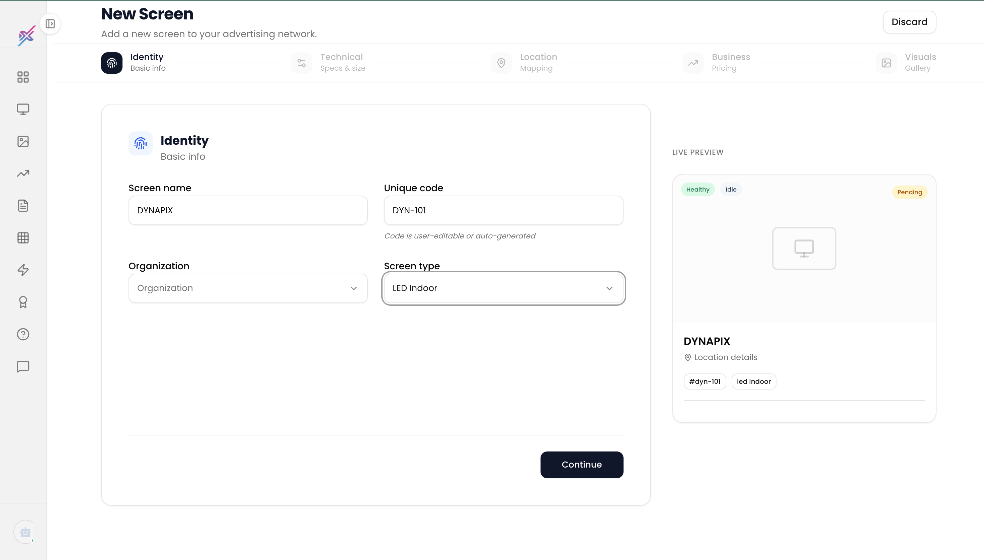This screenshot has width=984, height=560.
Task: Open the image gallery icon in sidebar
Action: pyautogui.click(x=23, y=141)
